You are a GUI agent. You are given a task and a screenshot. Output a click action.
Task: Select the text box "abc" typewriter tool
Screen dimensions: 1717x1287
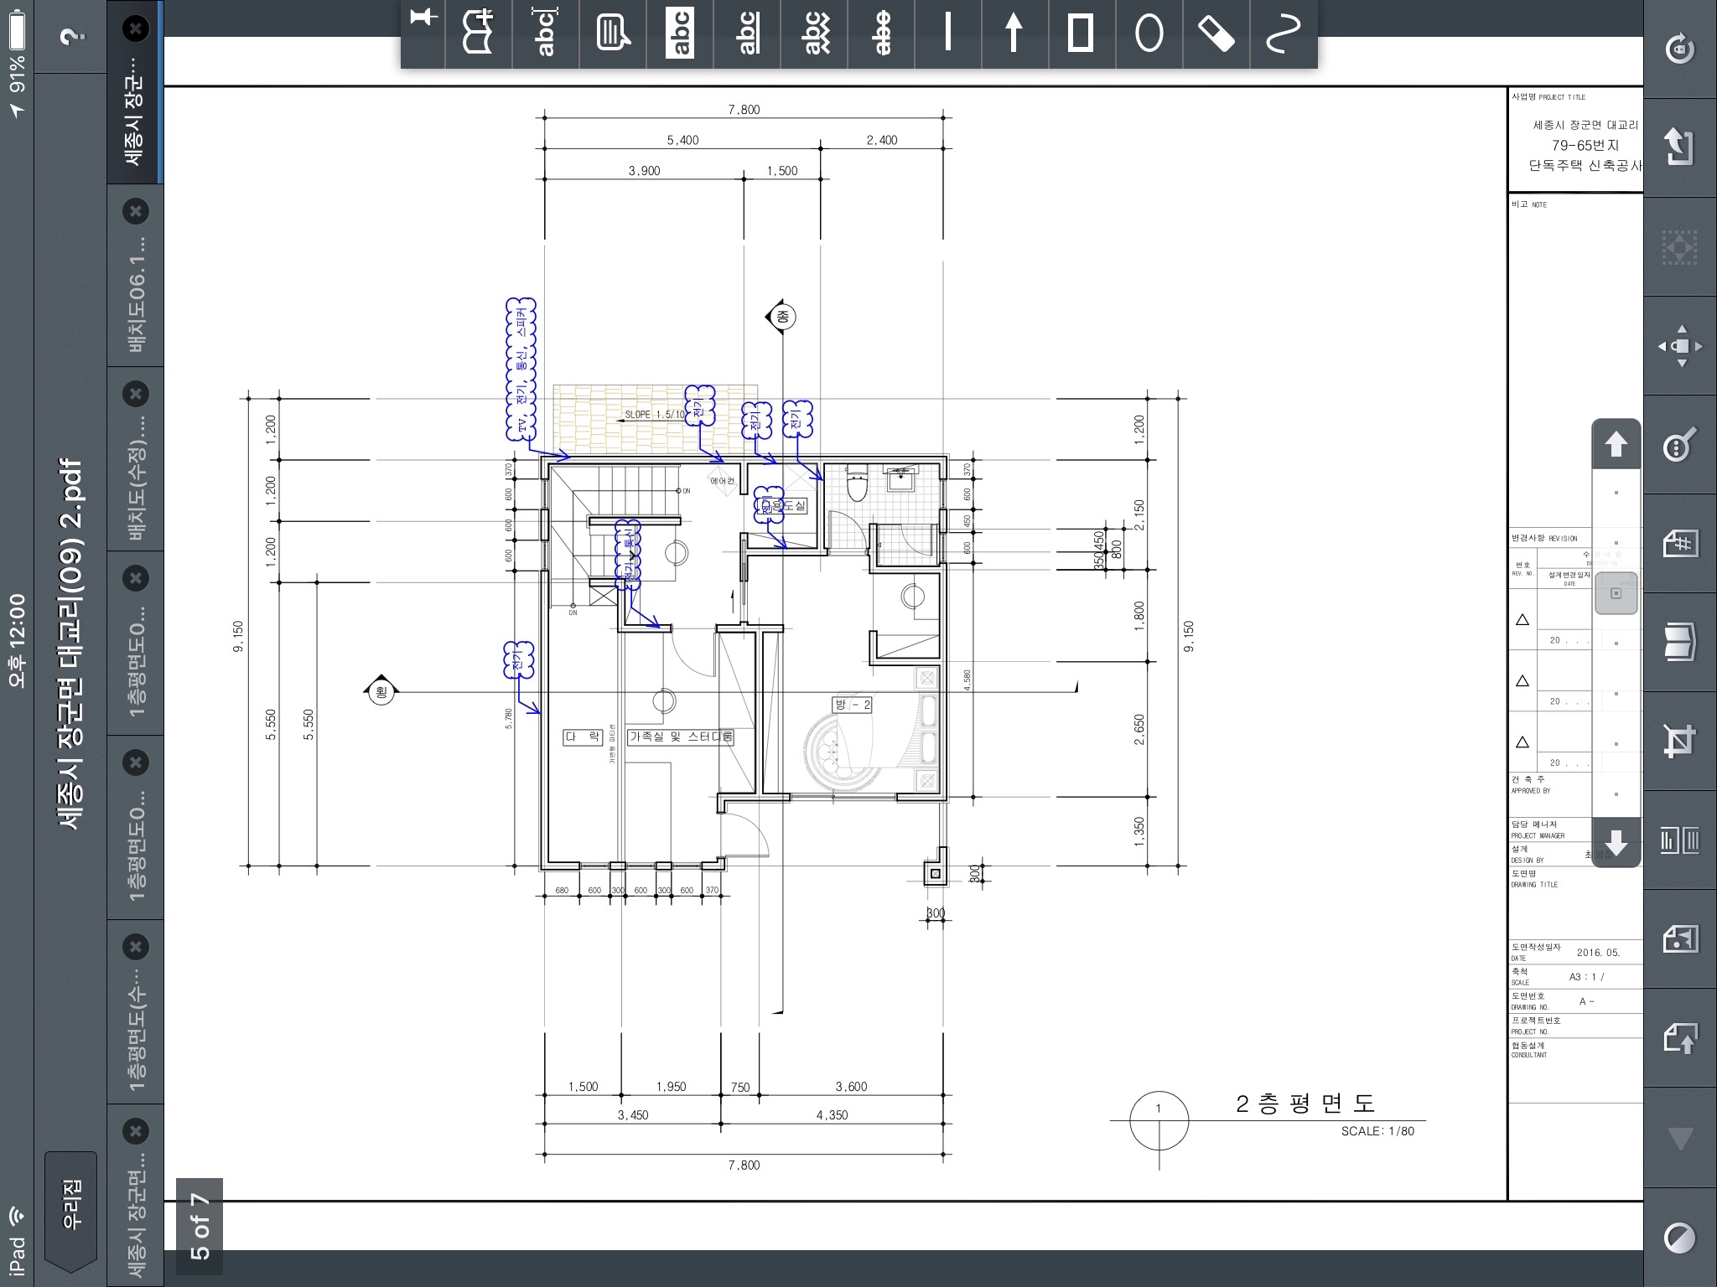pyautogui.click(x=546, y=34)
